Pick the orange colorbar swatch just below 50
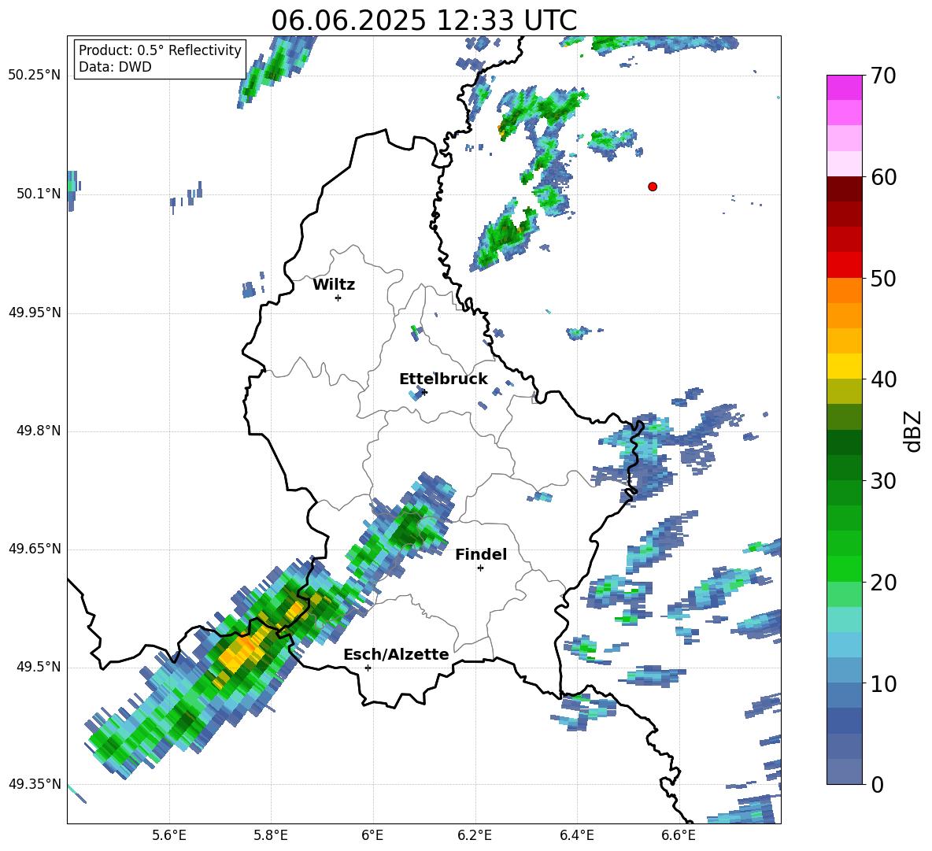This screenshot has height=851, width=932. pyautogui.click(x=844, y=290)
